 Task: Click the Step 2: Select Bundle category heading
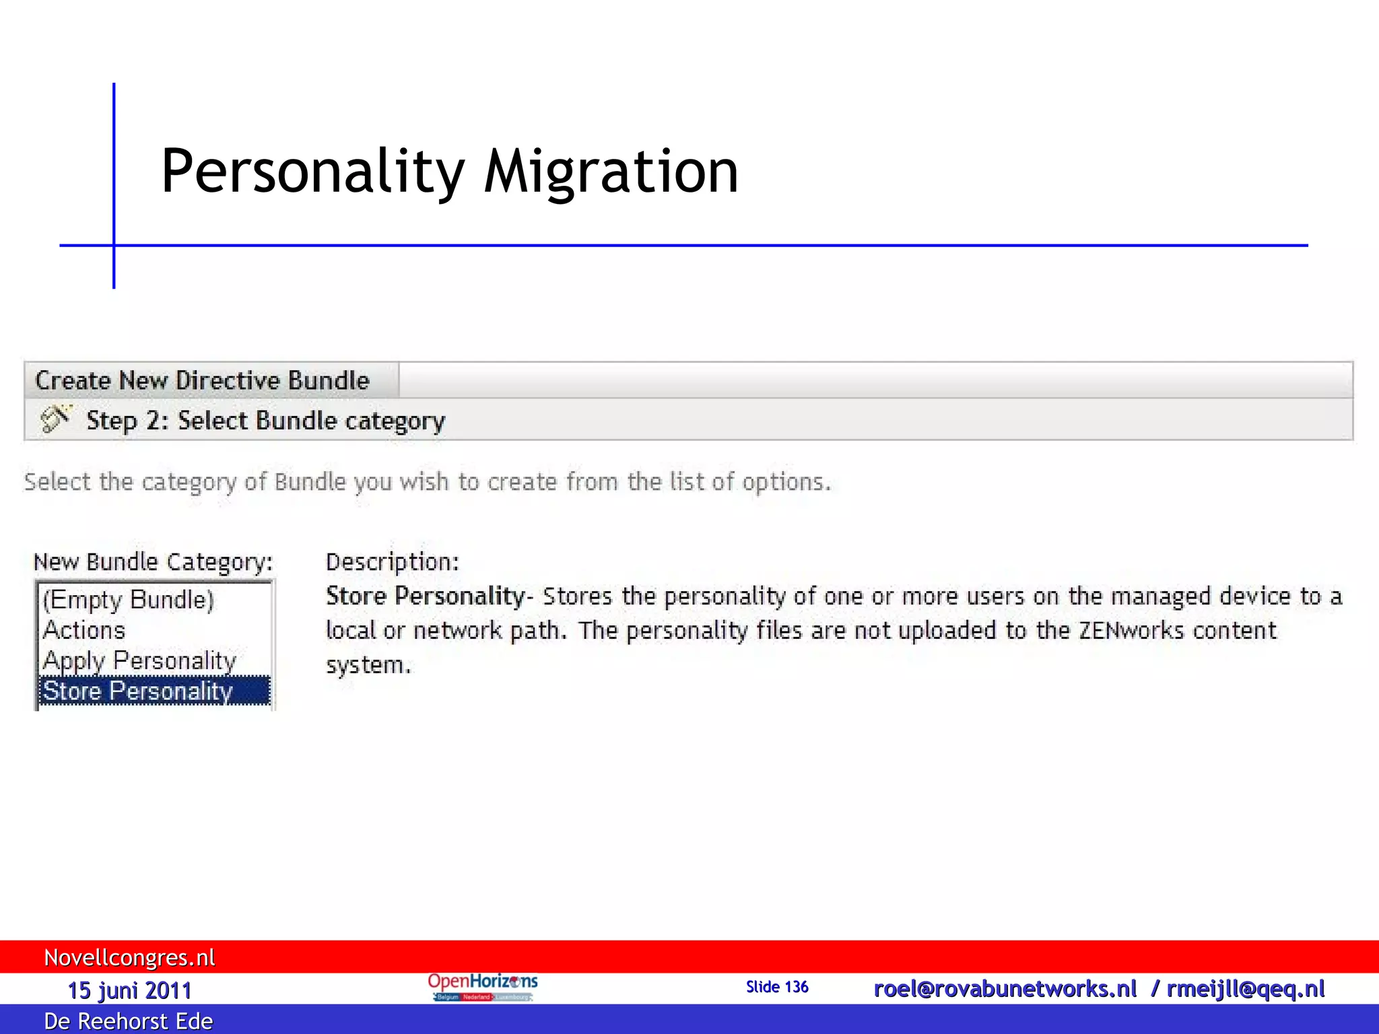pyautogui.click(x=266, y=421)
